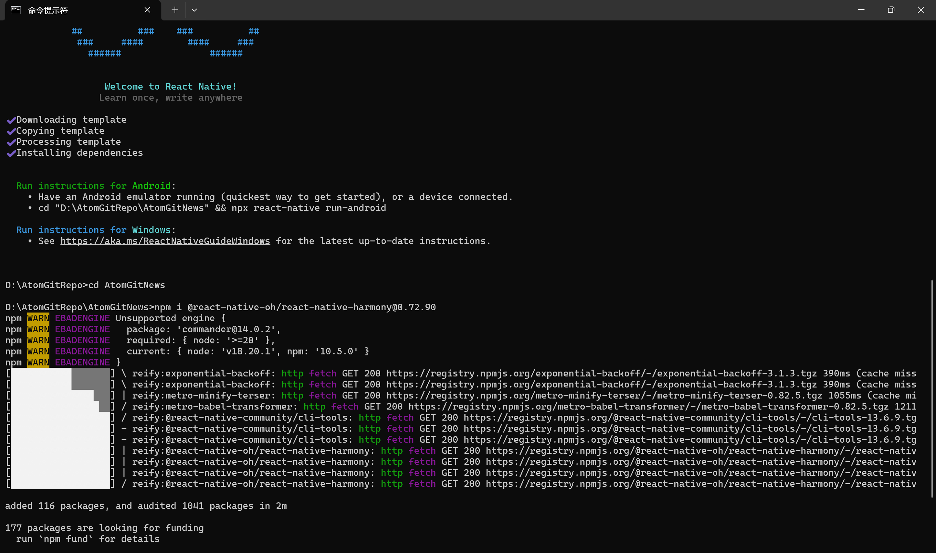Click the 'Welcome to React Native!' text
Image resolution: width=936 pixels, height=553 pixels.
(171, 86)
